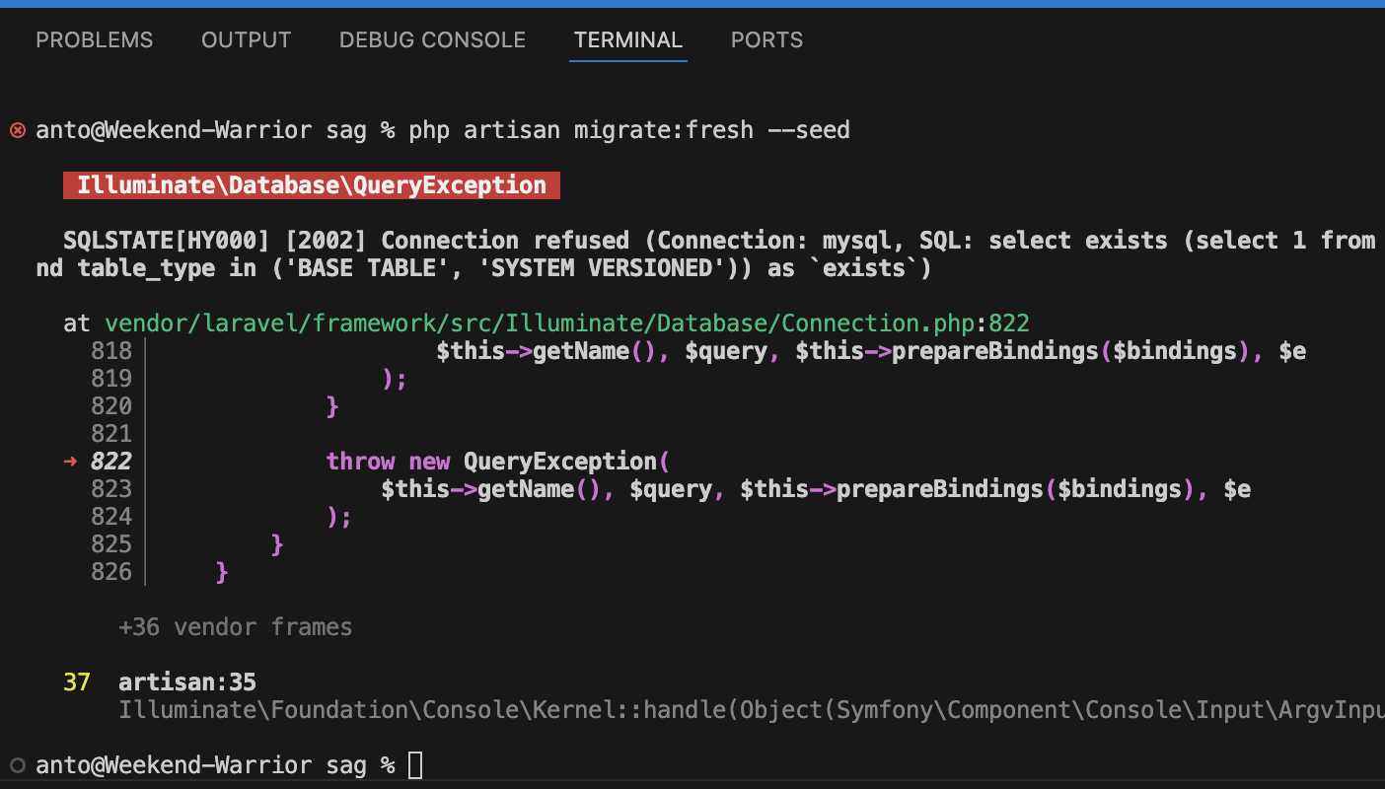1385x789 pixels.
Task: Click the 'SQLSTATE[HY000] [2002] Connection refused' message
Action: [x=346, y=241]
